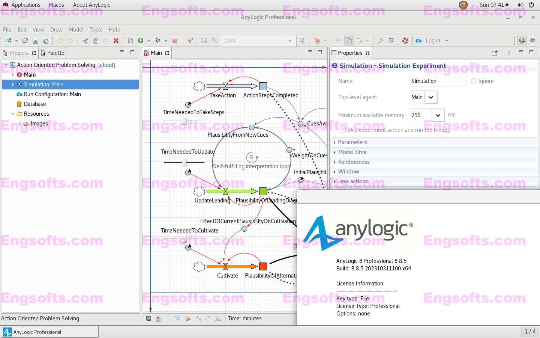Switch to the Projects tab
This screenshot has height=338, width=540.
[x=19, y=53]
